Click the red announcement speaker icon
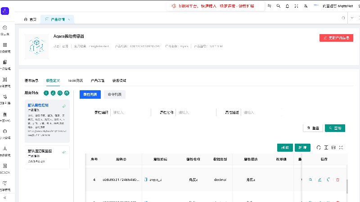This screenshot has width=360, height=202. pos(174,6)
